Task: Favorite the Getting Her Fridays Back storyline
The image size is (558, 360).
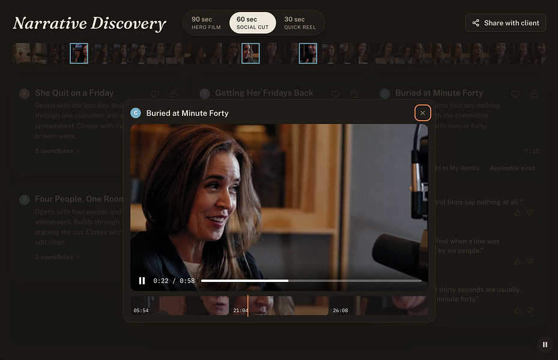Action: (x=335, y=94)
